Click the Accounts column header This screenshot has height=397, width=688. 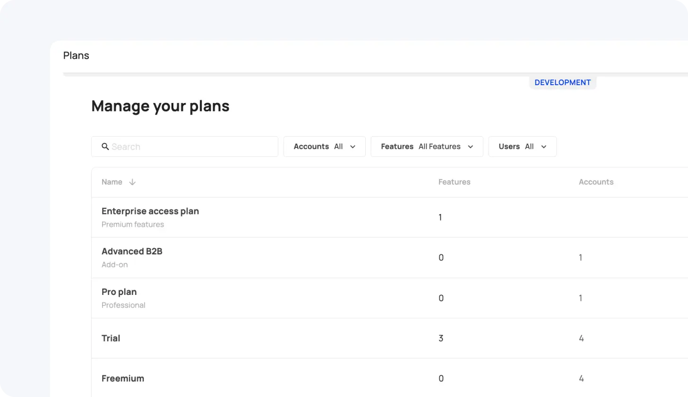596,182
